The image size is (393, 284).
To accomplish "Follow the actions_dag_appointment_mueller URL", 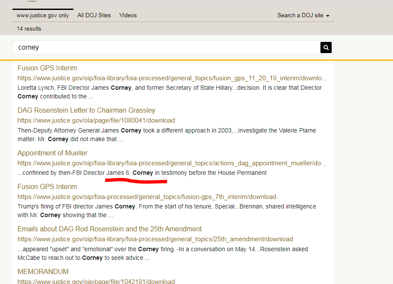I will pyautogui.click(x=172, y=163).
